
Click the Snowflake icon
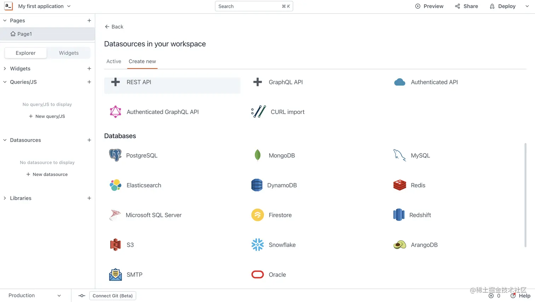pyautogui.click(x=258, y=245)
